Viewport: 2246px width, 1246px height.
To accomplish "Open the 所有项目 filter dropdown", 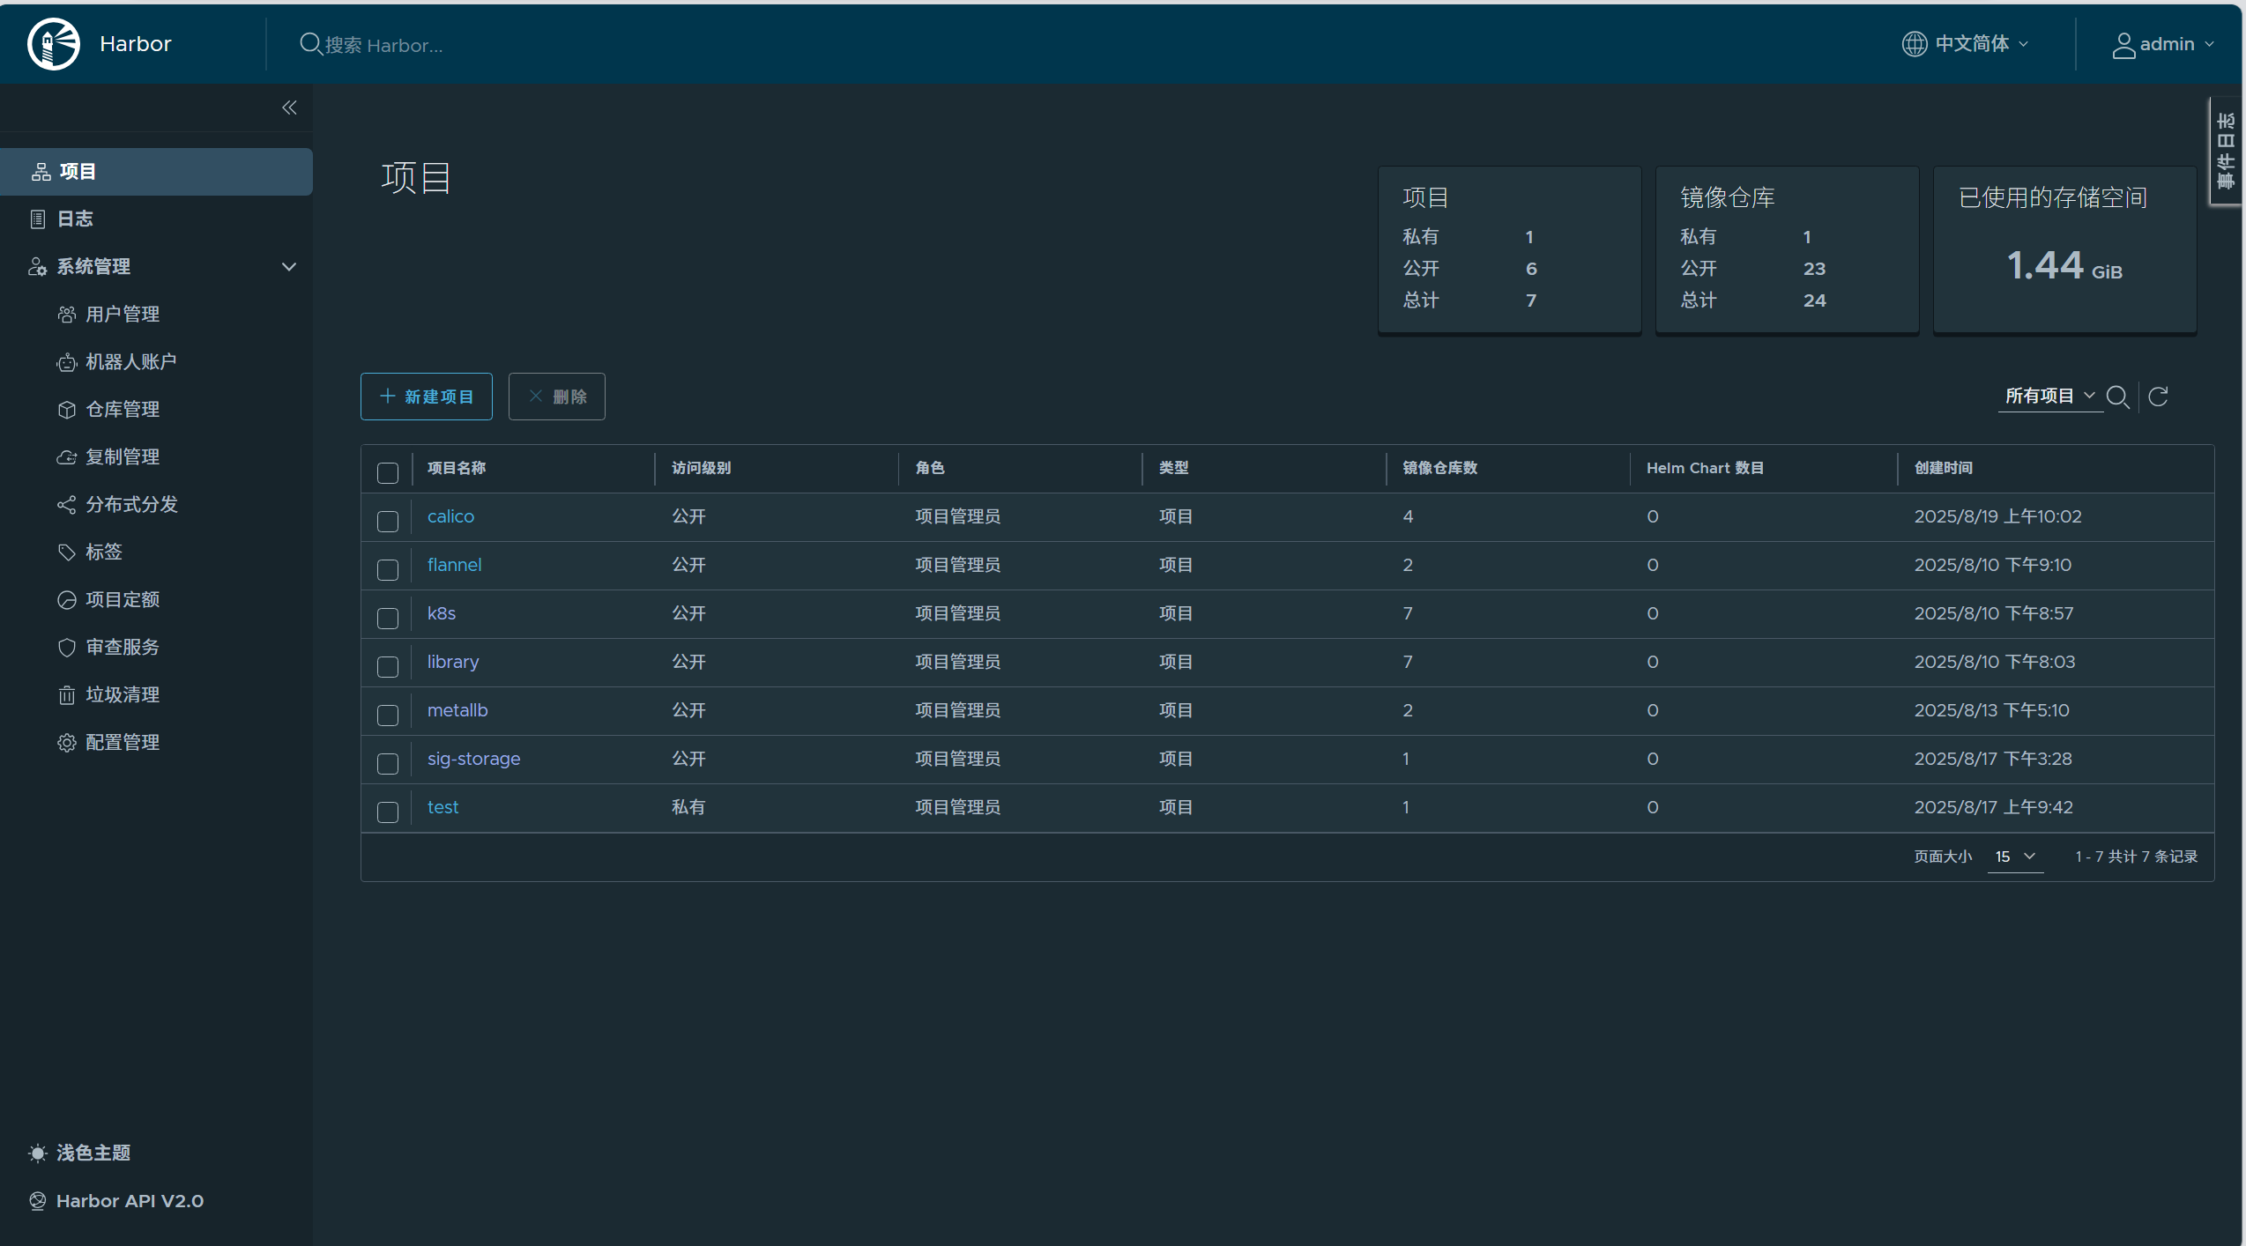I will coord(2049,397).
